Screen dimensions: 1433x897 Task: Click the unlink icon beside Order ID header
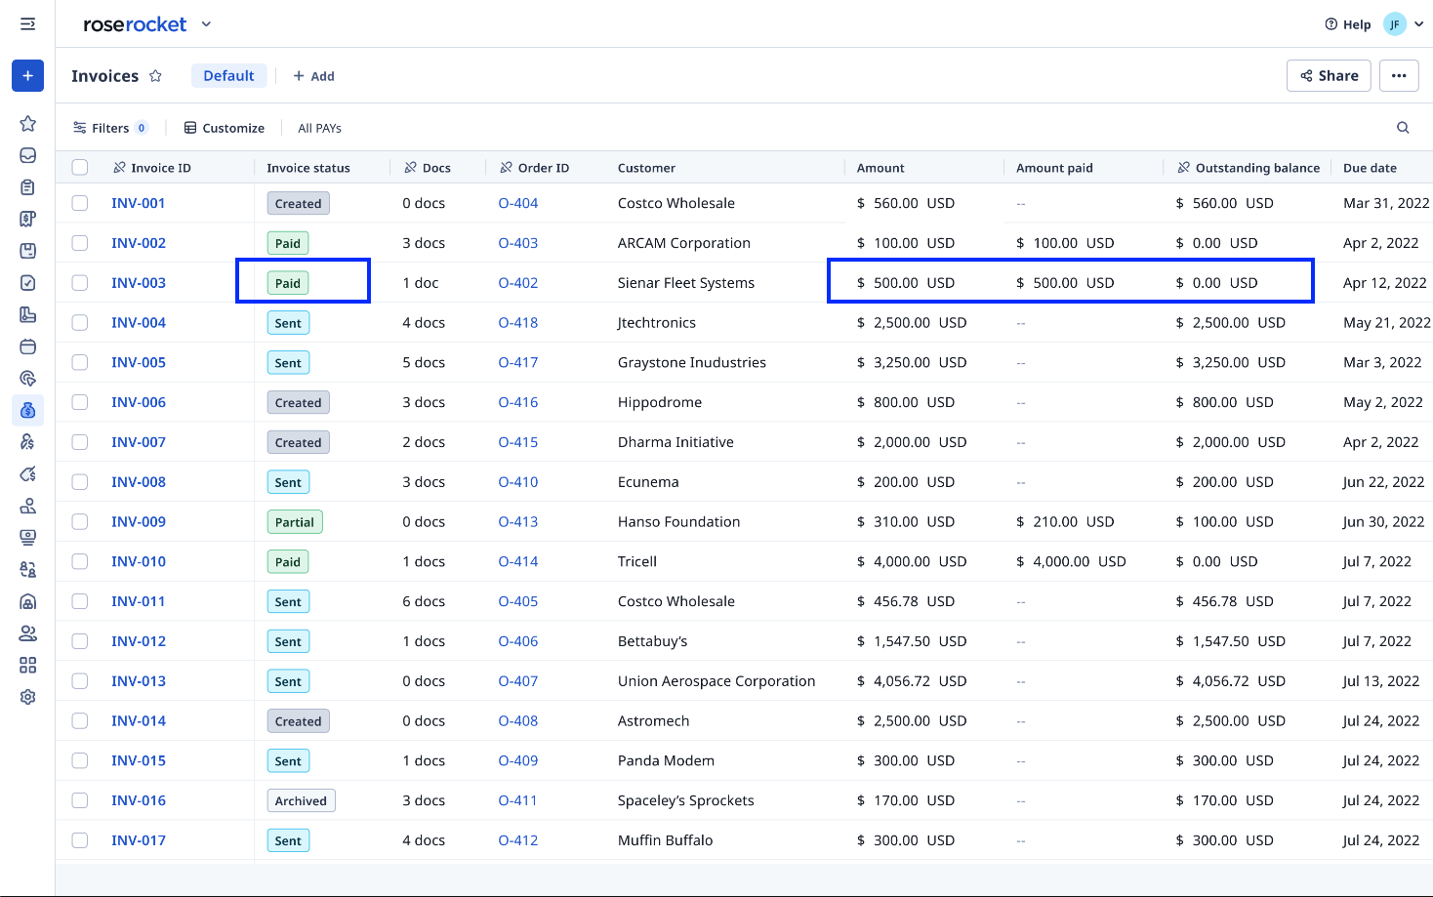(506, 167)
